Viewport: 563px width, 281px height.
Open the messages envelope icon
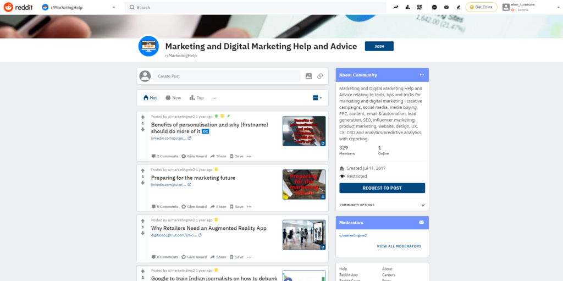(x=446, y=7)
